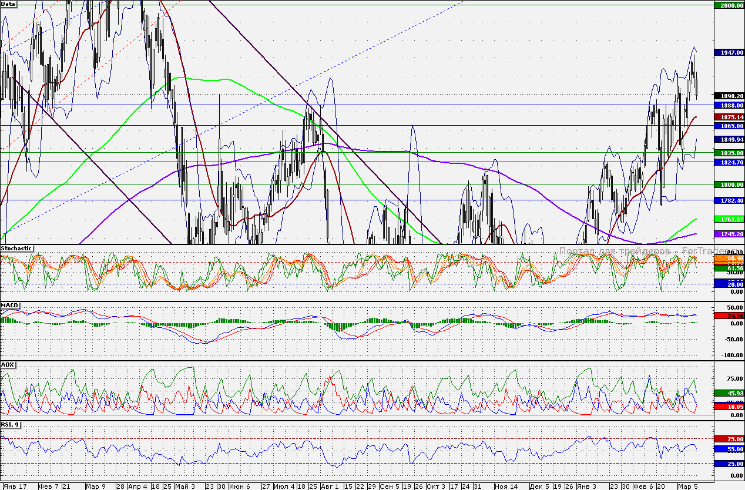Image resolution: width=745 pixels, height=490 pixels.
Task: Click the MACD indicator panel label
Action: pyautogui.click(x=10, y=306)
